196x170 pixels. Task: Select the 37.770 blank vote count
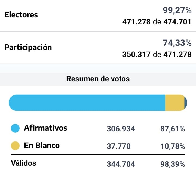click(x=118, y=146)
